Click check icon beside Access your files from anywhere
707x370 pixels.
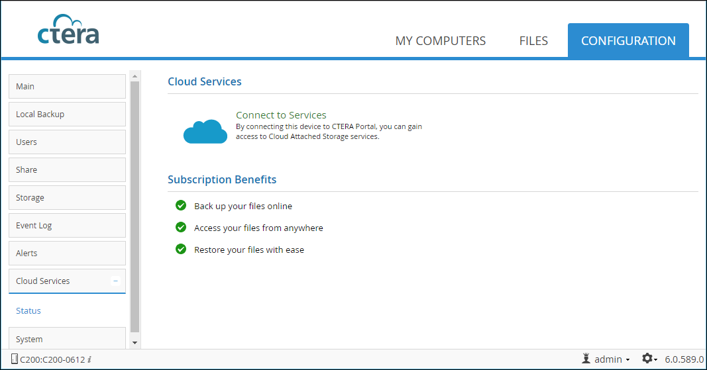tap(181, 227)
